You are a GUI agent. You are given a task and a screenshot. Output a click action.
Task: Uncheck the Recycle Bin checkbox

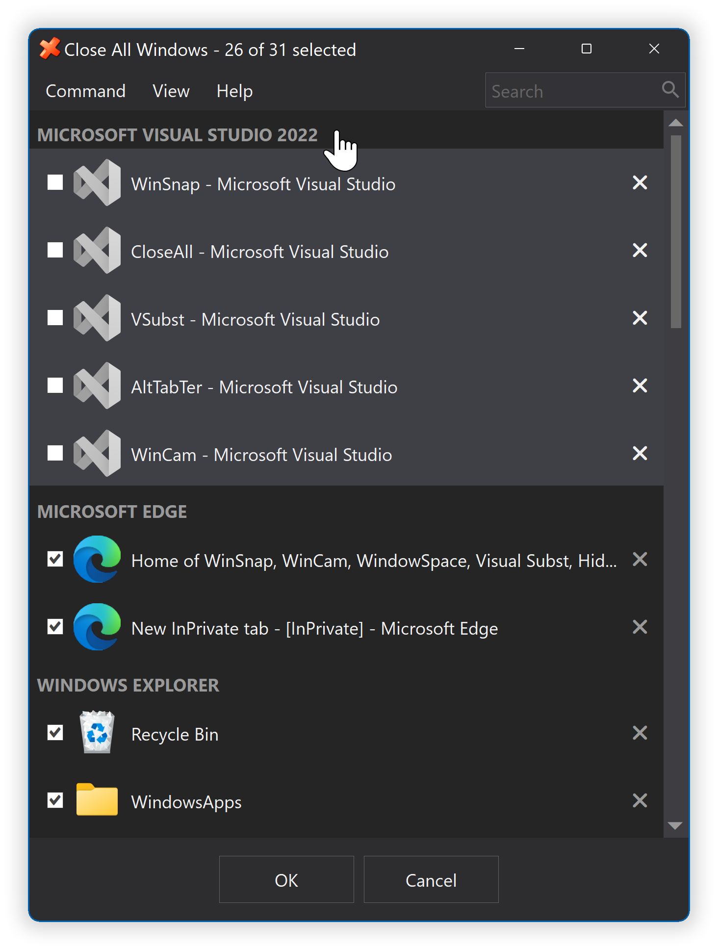pos(55,733)
